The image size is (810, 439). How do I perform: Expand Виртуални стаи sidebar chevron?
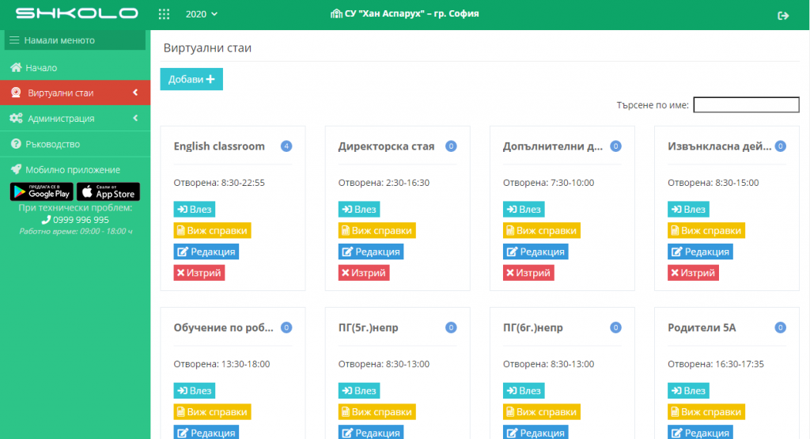[135, 93]
